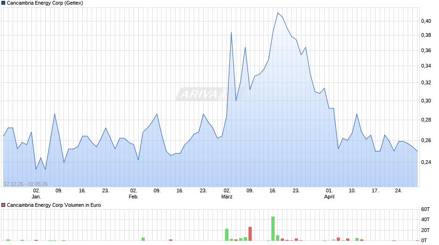Click the tall red volume bar around 9 March
The image size is (439, 245).
pyautogui.click(x=250, y=233)
